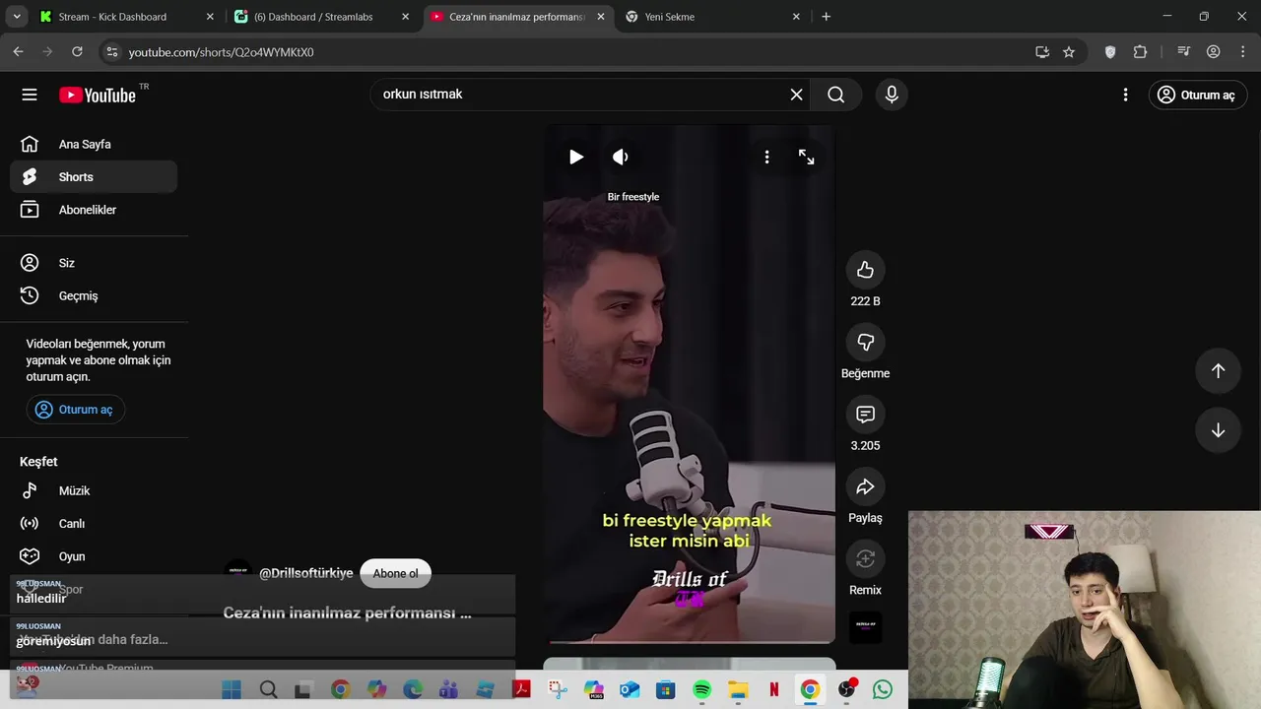The width and height of the screenshot is (1261, 709).
Task: Mute the Shorts video volume
Action: (621, 157)
